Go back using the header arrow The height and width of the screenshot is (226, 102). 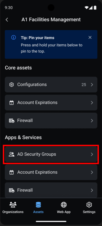pyautogui.click(x=7, y=20)
